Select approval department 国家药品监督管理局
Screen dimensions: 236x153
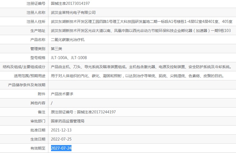tap(68, 121)
